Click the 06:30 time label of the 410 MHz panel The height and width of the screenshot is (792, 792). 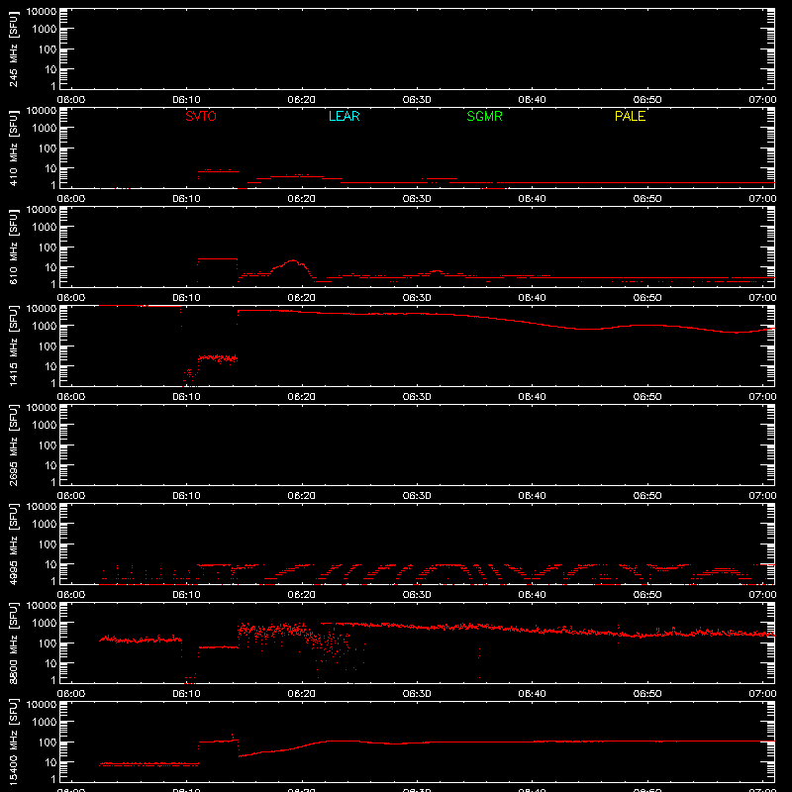pyautogui.click(x=417, y=199)
